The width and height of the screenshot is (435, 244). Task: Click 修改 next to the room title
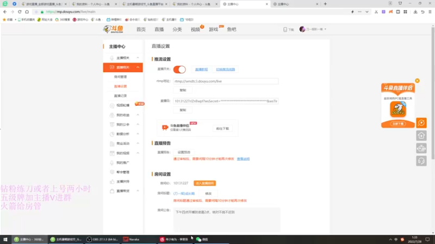click(208, 194)
